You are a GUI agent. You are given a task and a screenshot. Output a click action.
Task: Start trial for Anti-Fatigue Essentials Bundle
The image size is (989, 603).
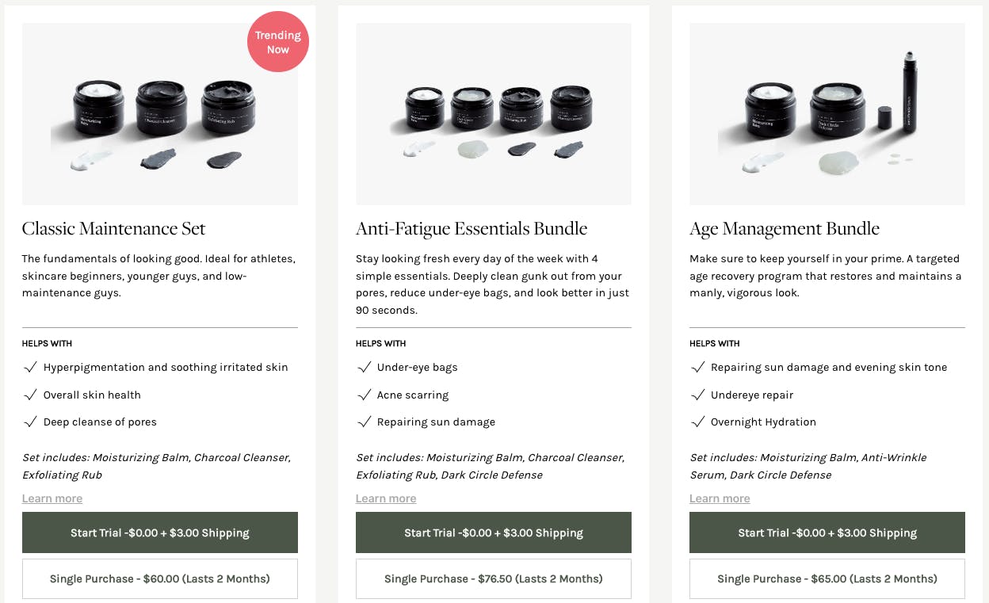(x=494, y=532)
